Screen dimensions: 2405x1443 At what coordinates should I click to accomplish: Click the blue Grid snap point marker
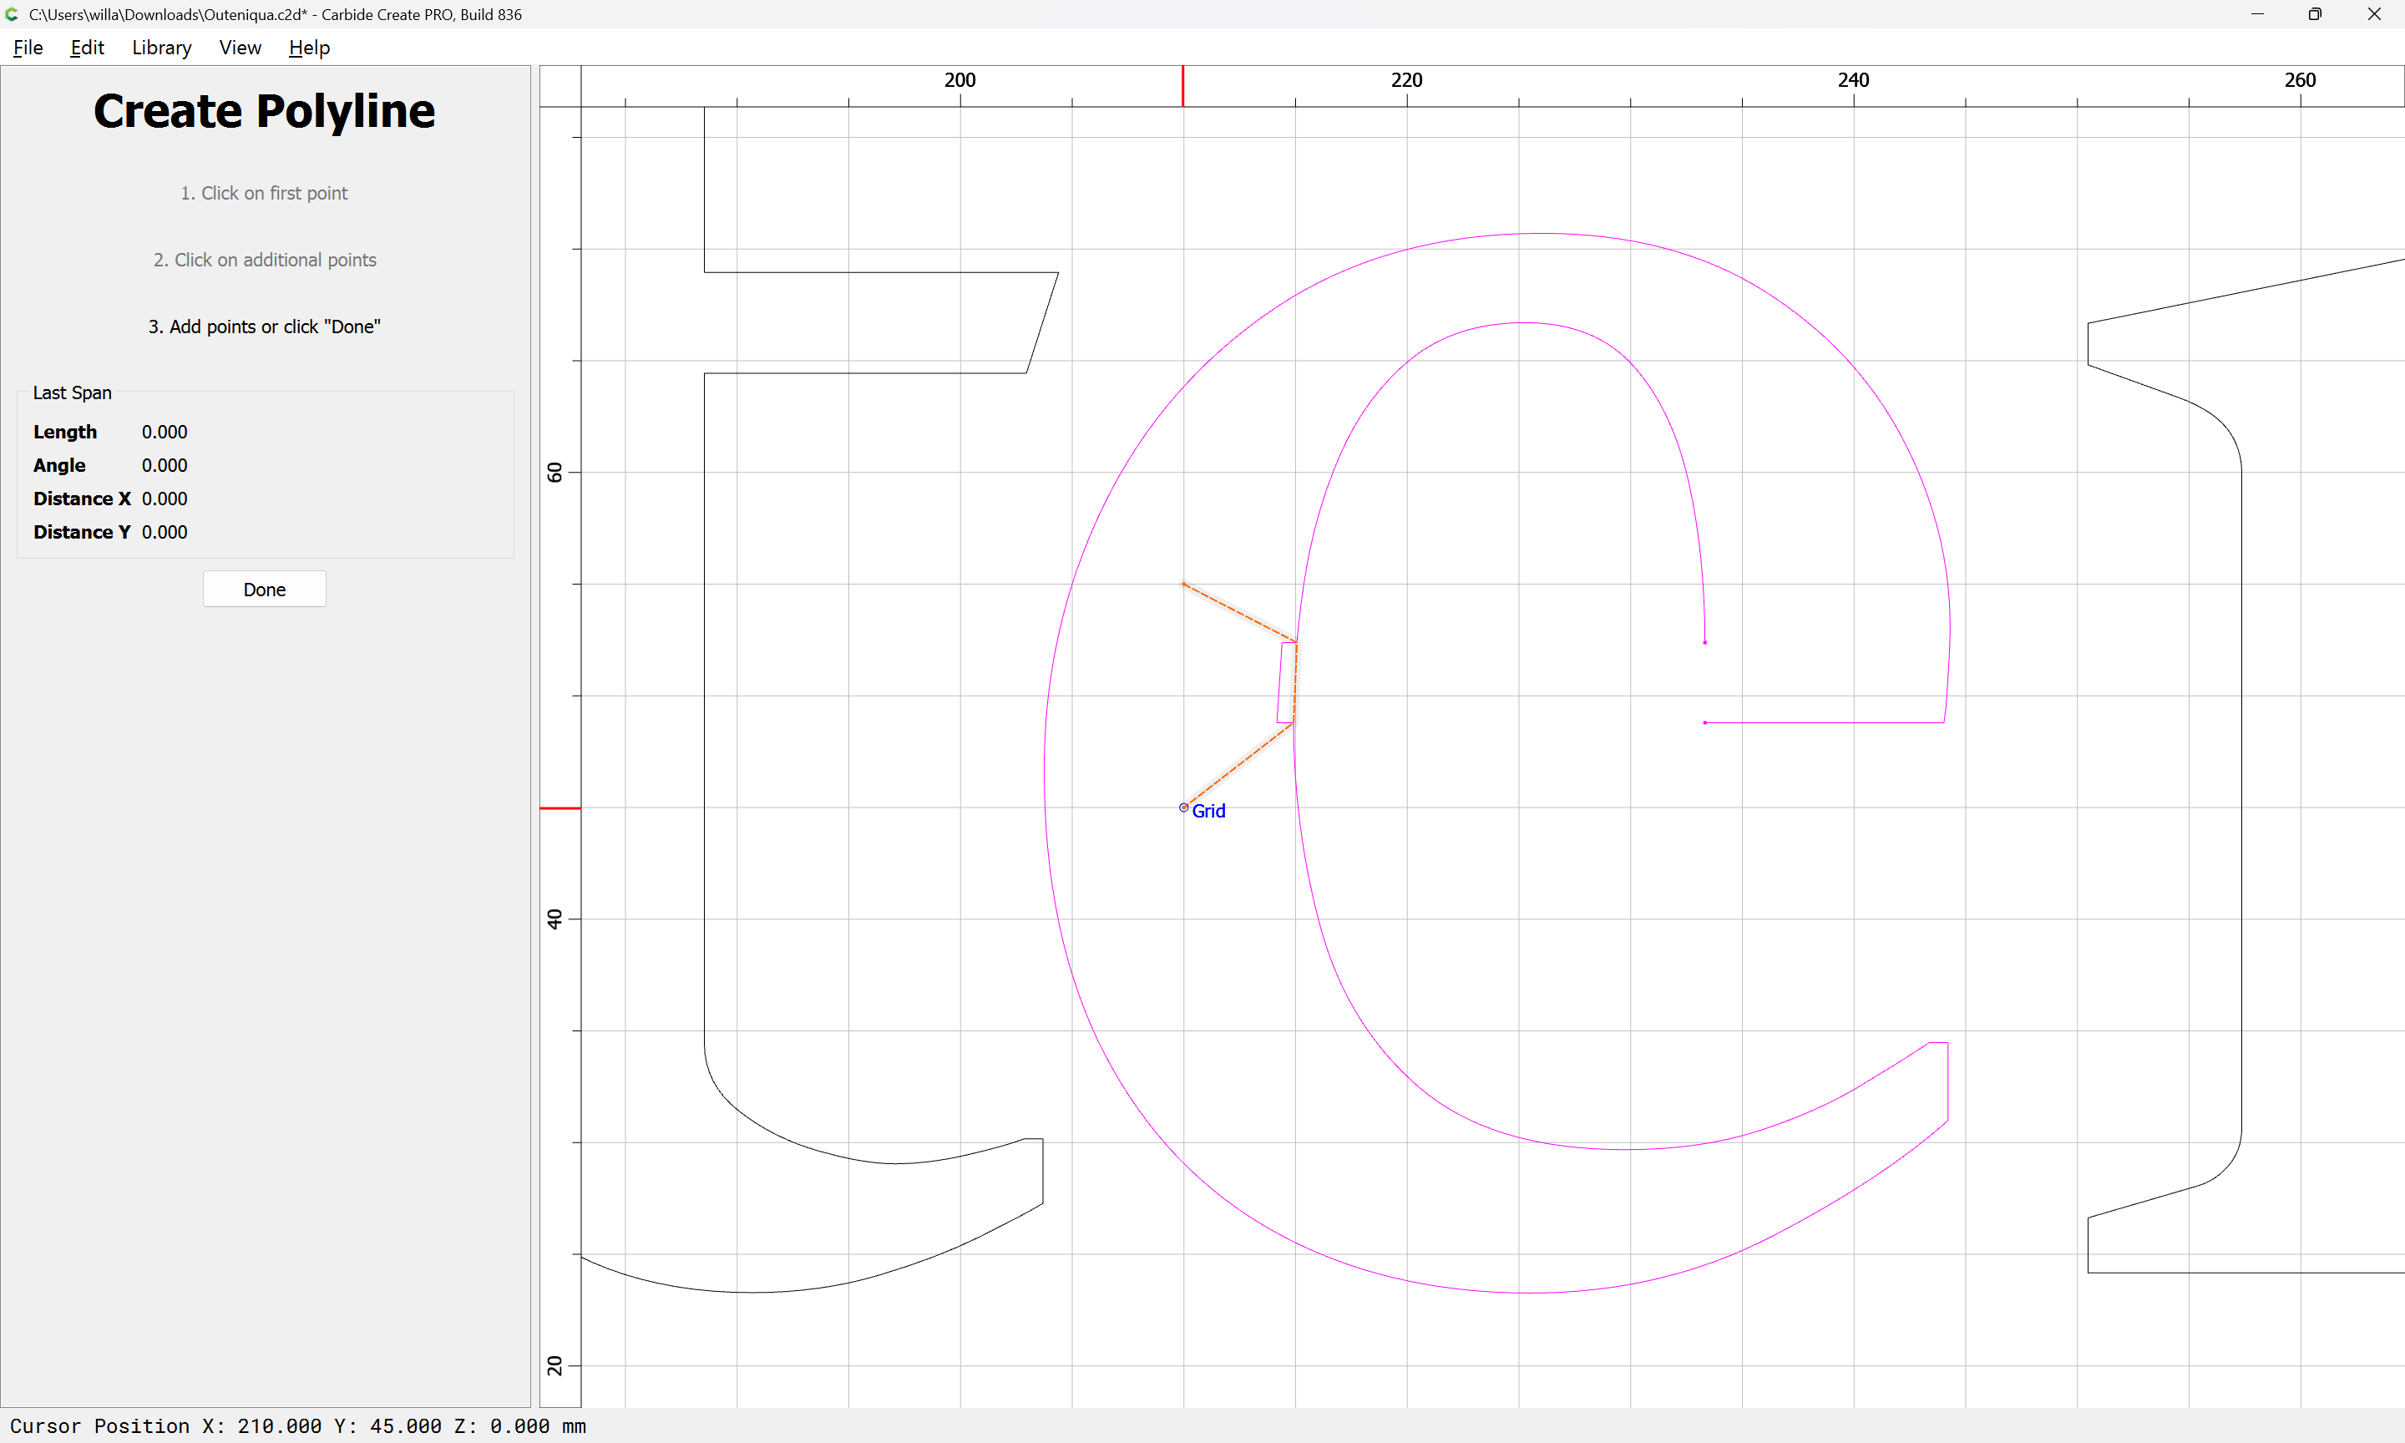point(1183,808)
